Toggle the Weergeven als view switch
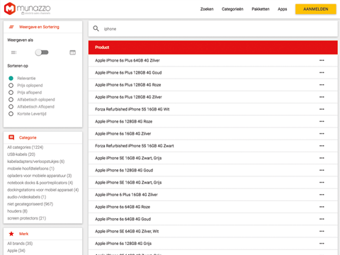 [42, 52]
